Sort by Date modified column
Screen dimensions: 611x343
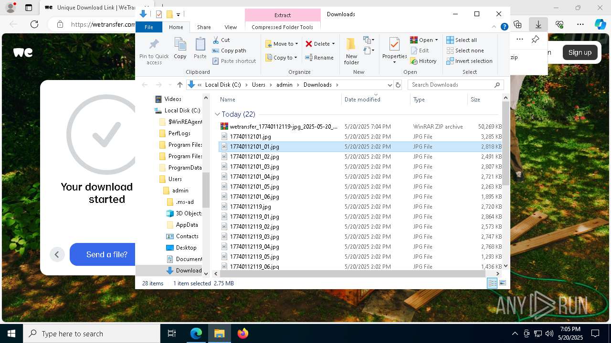coord(375,100)
